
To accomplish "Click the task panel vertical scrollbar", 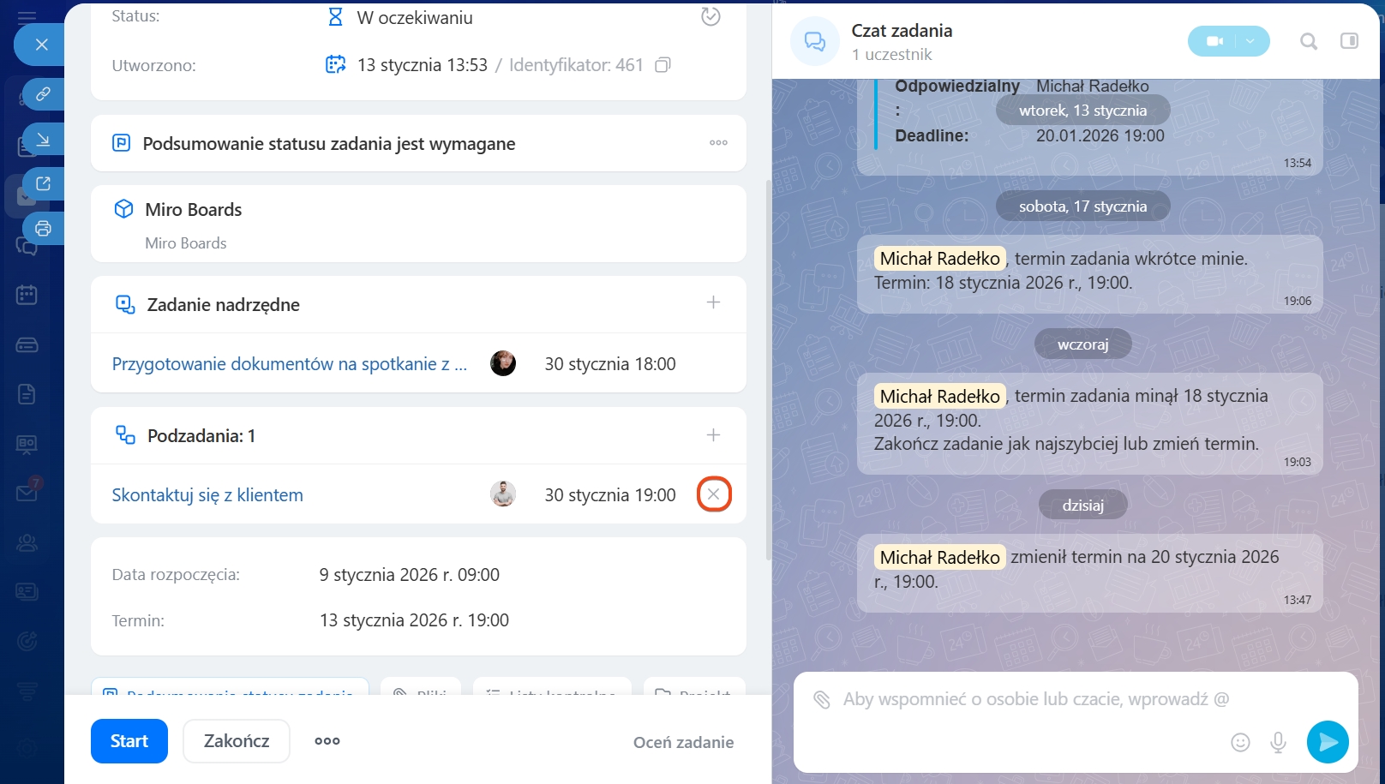I will click(x=768, y=370).
